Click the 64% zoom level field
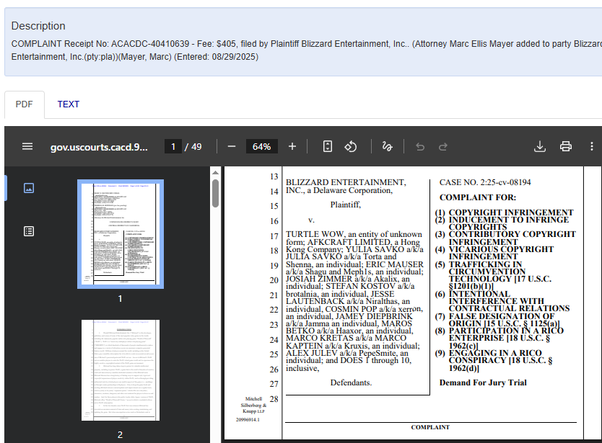 (x=261, y=147)
